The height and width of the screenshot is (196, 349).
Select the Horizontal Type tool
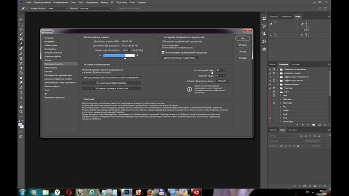pos(21,93)
